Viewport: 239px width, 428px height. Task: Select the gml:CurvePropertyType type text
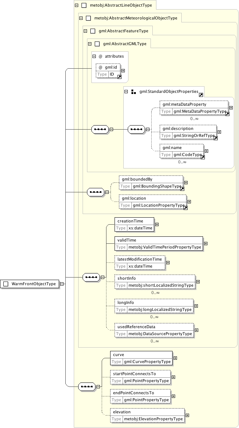pyautogui.click(x=148, y=362)
